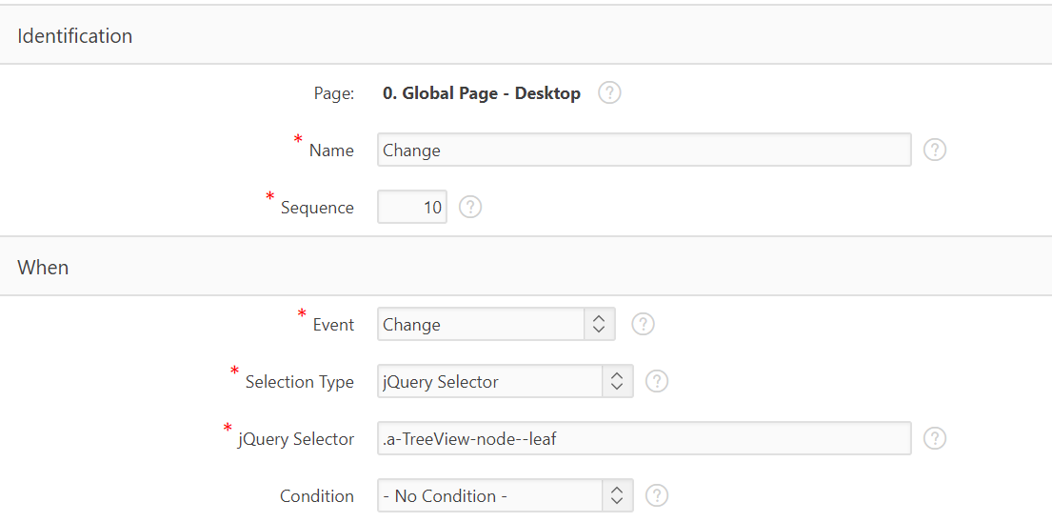The height and width of the screenshot is (522, 1052).
Task: Focus the Sequence number field
Action: tap(412, 207)
